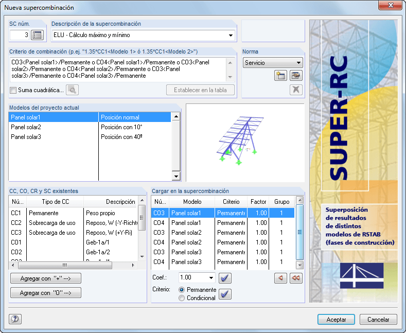Click the Descripción column header in existing list
Viewport: 406px width, 333px height.
point(111,202)
